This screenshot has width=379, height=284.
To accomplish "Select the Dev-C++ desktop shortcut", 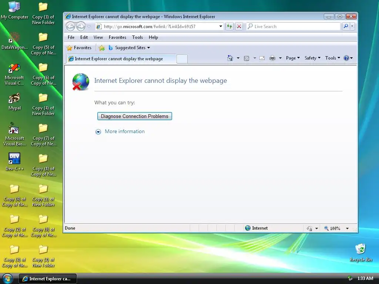I will click(14, 162).
